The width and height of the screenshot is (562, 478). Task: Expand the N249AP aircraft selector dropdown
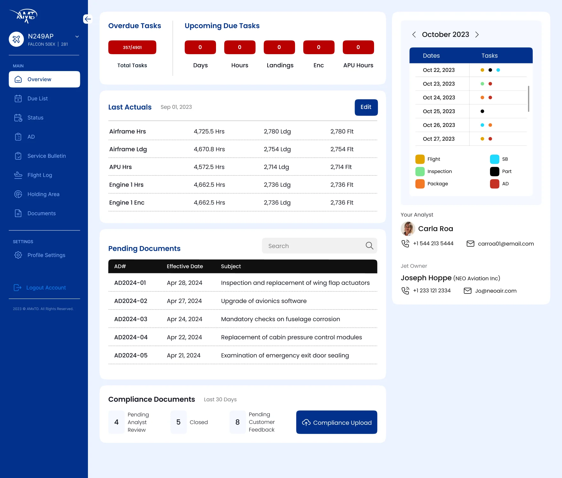77,37
